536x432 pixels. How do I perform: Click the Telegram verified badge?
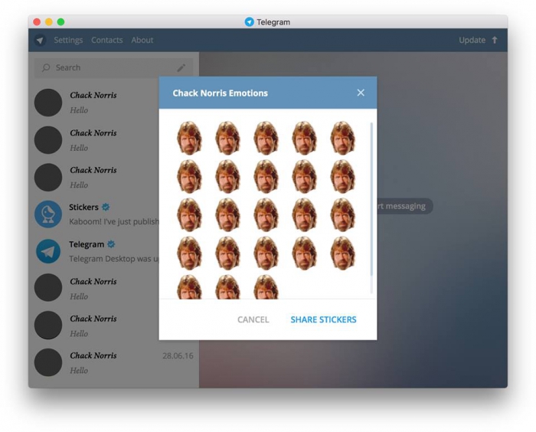[x=111, y=244]
